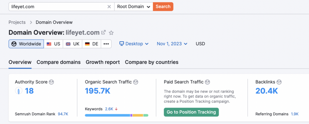Click globe icon beside Organic Search Traffic
The width and height of the screenshot is (309, 124).
tap(136, 82)
